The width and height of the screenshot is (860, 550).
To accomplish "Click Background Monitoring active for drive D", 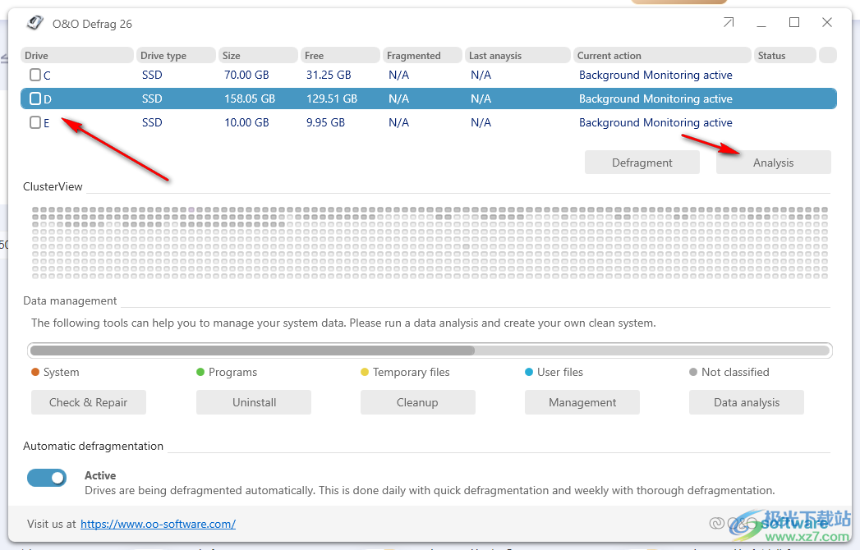I will 655,99.
